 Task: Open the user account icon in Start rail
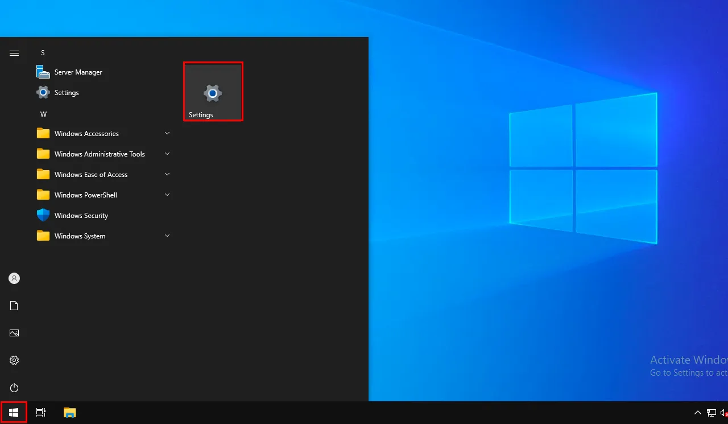click(14, 278)
